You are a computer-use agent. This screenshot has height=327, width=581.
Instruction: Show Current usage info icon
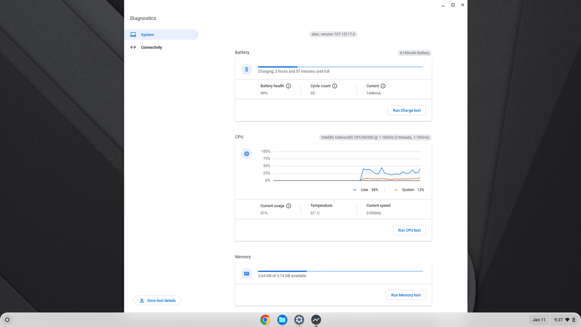click(289, 206)
